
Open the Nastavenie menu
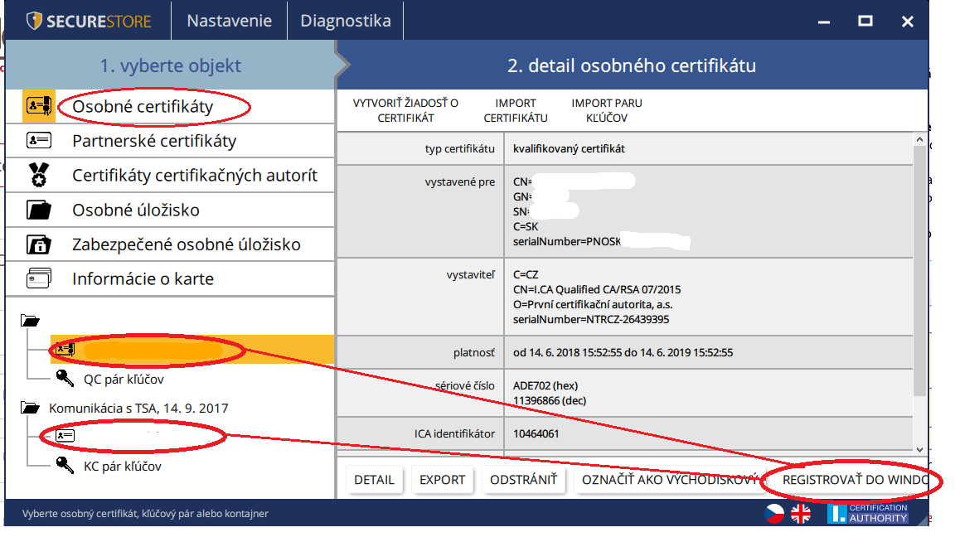coord(229,21)
